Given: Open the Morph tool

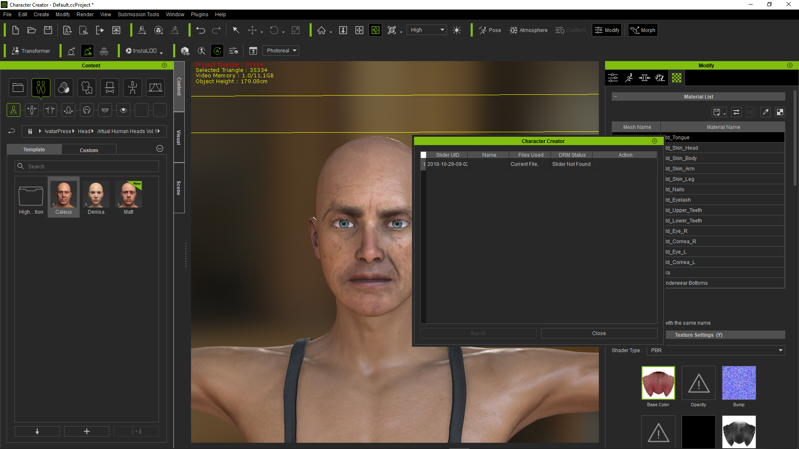Looking at the screenshot, I should pos(643,30).
